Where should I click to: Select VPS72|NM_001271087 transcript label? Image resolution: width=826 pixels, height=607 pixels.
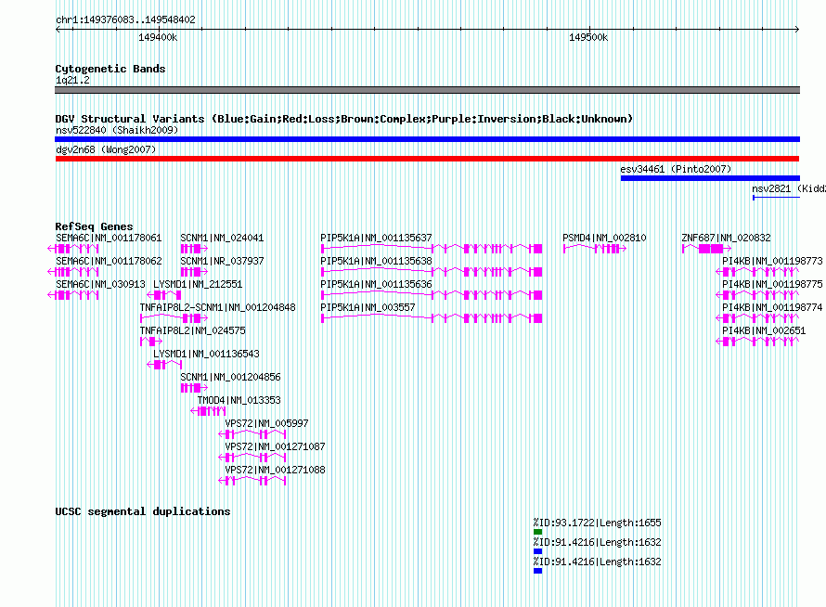(275, 446)
